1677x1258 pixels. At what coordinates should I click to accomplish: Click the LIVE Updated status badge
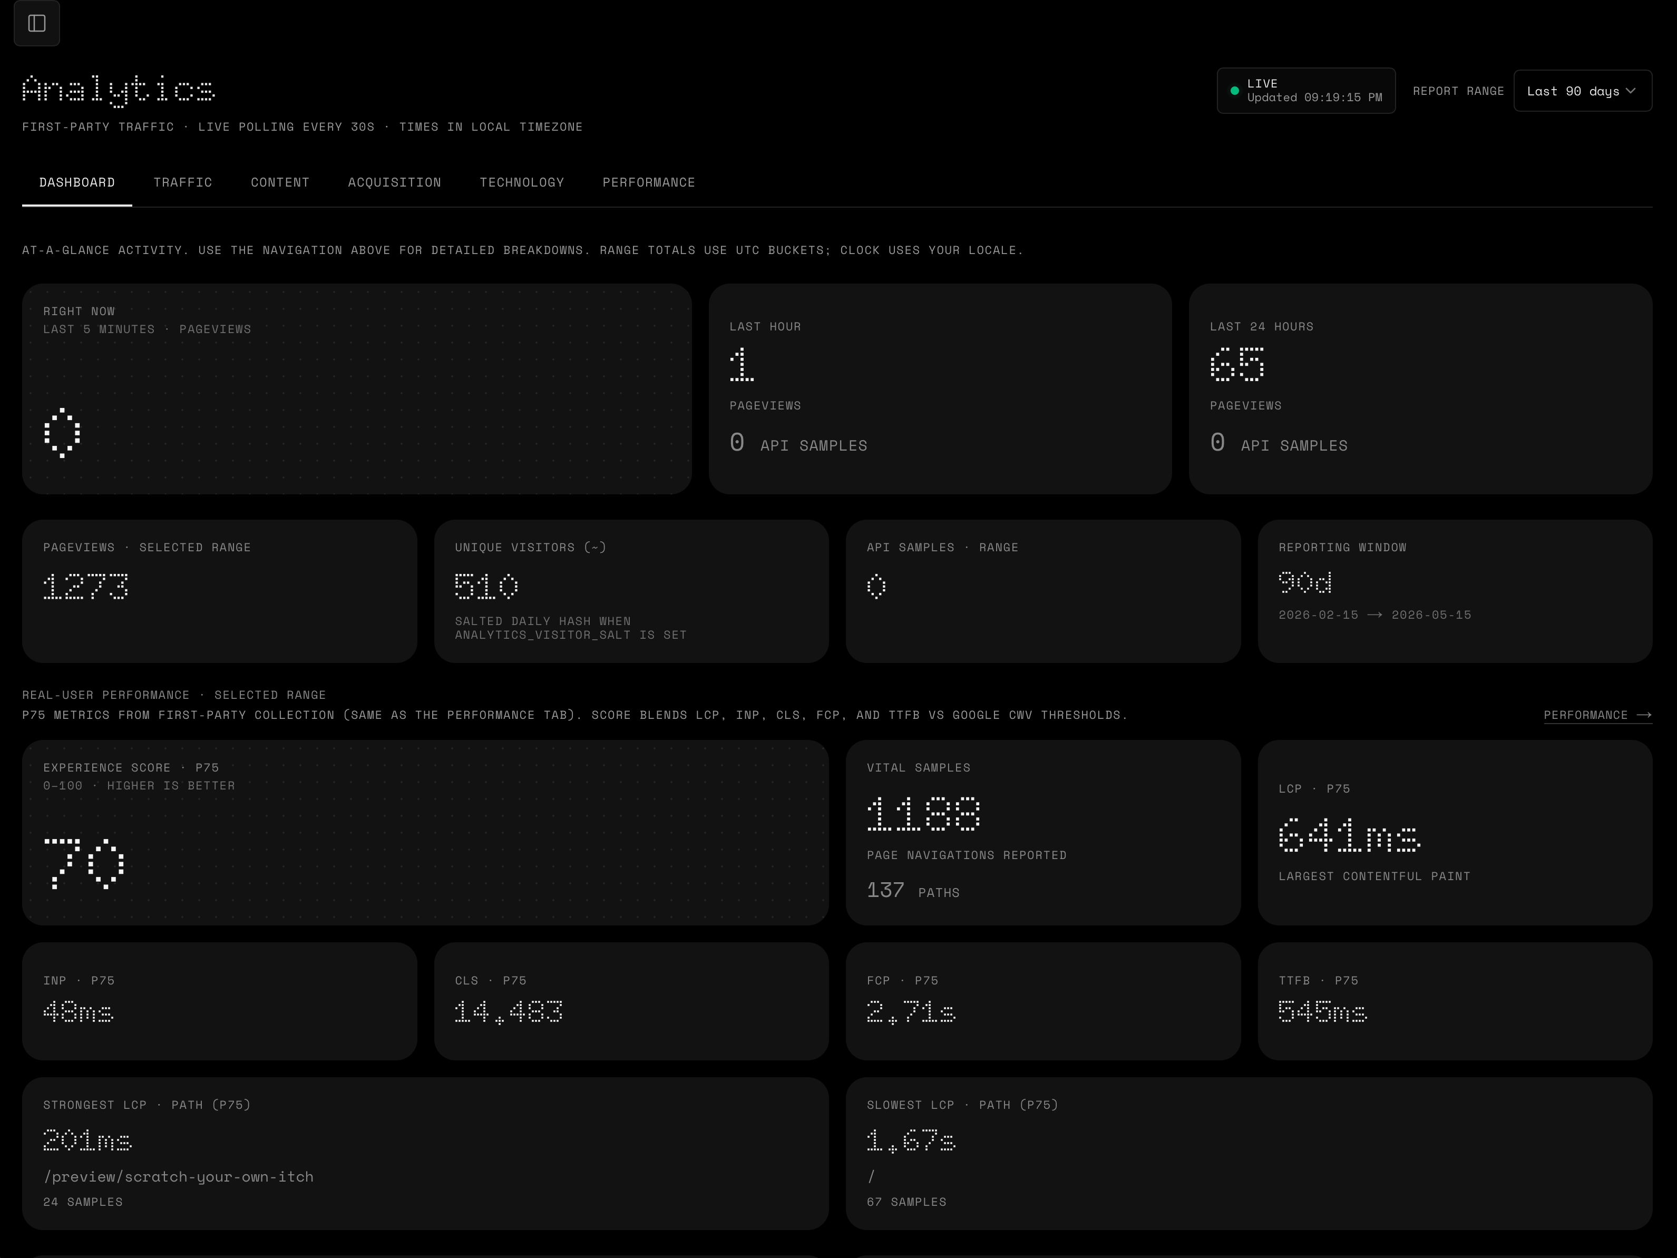(x=1305, y=91)
